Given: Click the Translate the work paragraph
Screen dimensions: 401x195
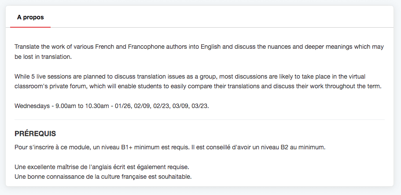Looking at the screenshot, I should [x=199, y=52].
